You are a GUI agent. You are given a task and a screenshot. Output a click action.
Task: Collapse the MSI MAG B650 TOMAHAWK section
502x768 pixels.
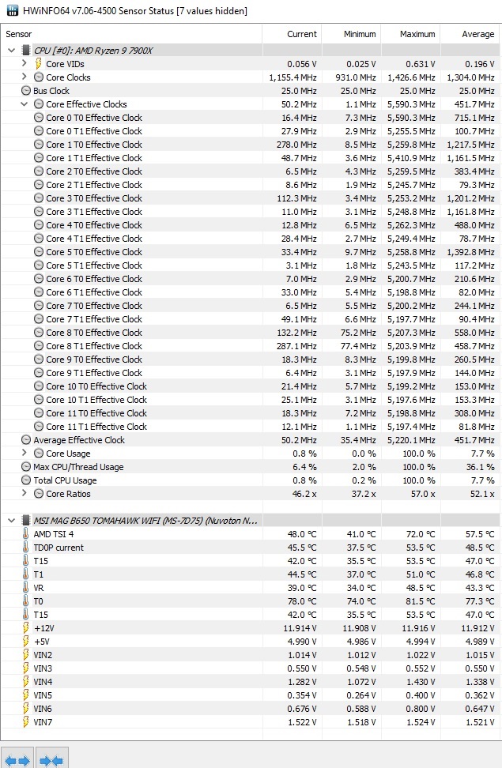(11, 521)
